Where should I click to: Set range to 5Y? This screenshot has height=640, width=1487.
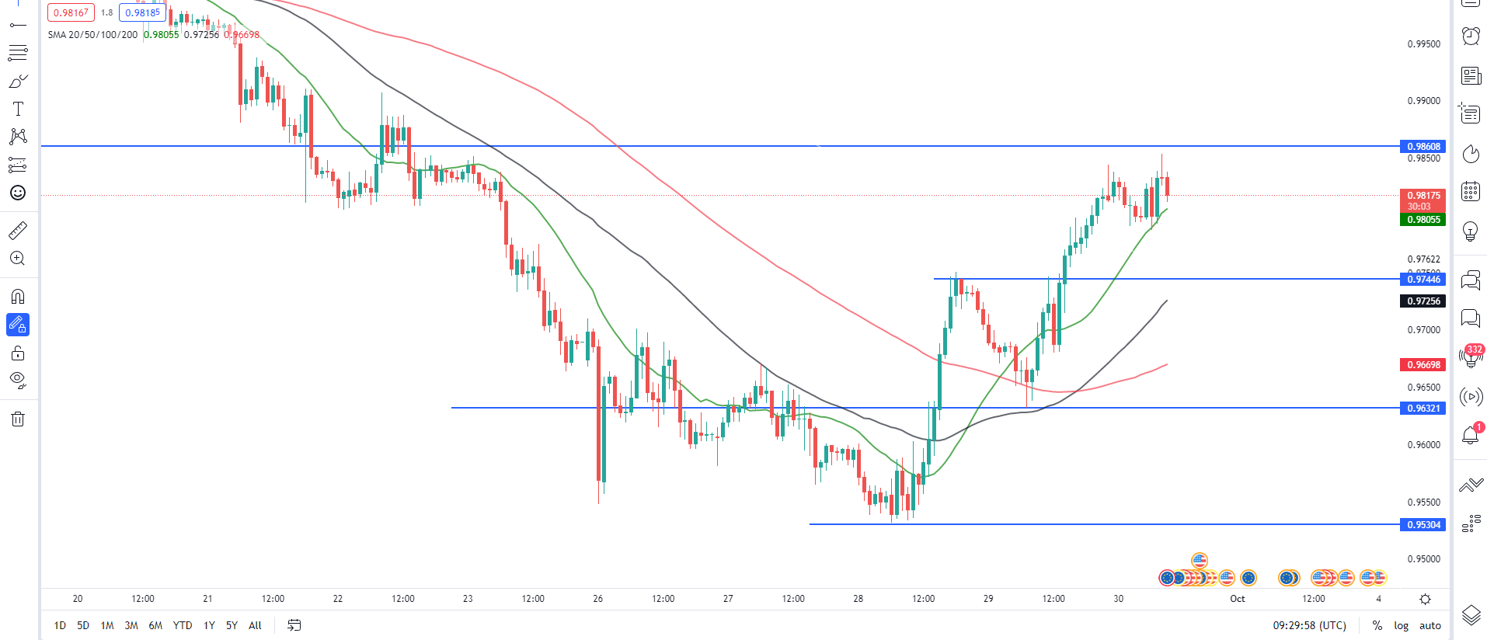[x=232, y=625]
